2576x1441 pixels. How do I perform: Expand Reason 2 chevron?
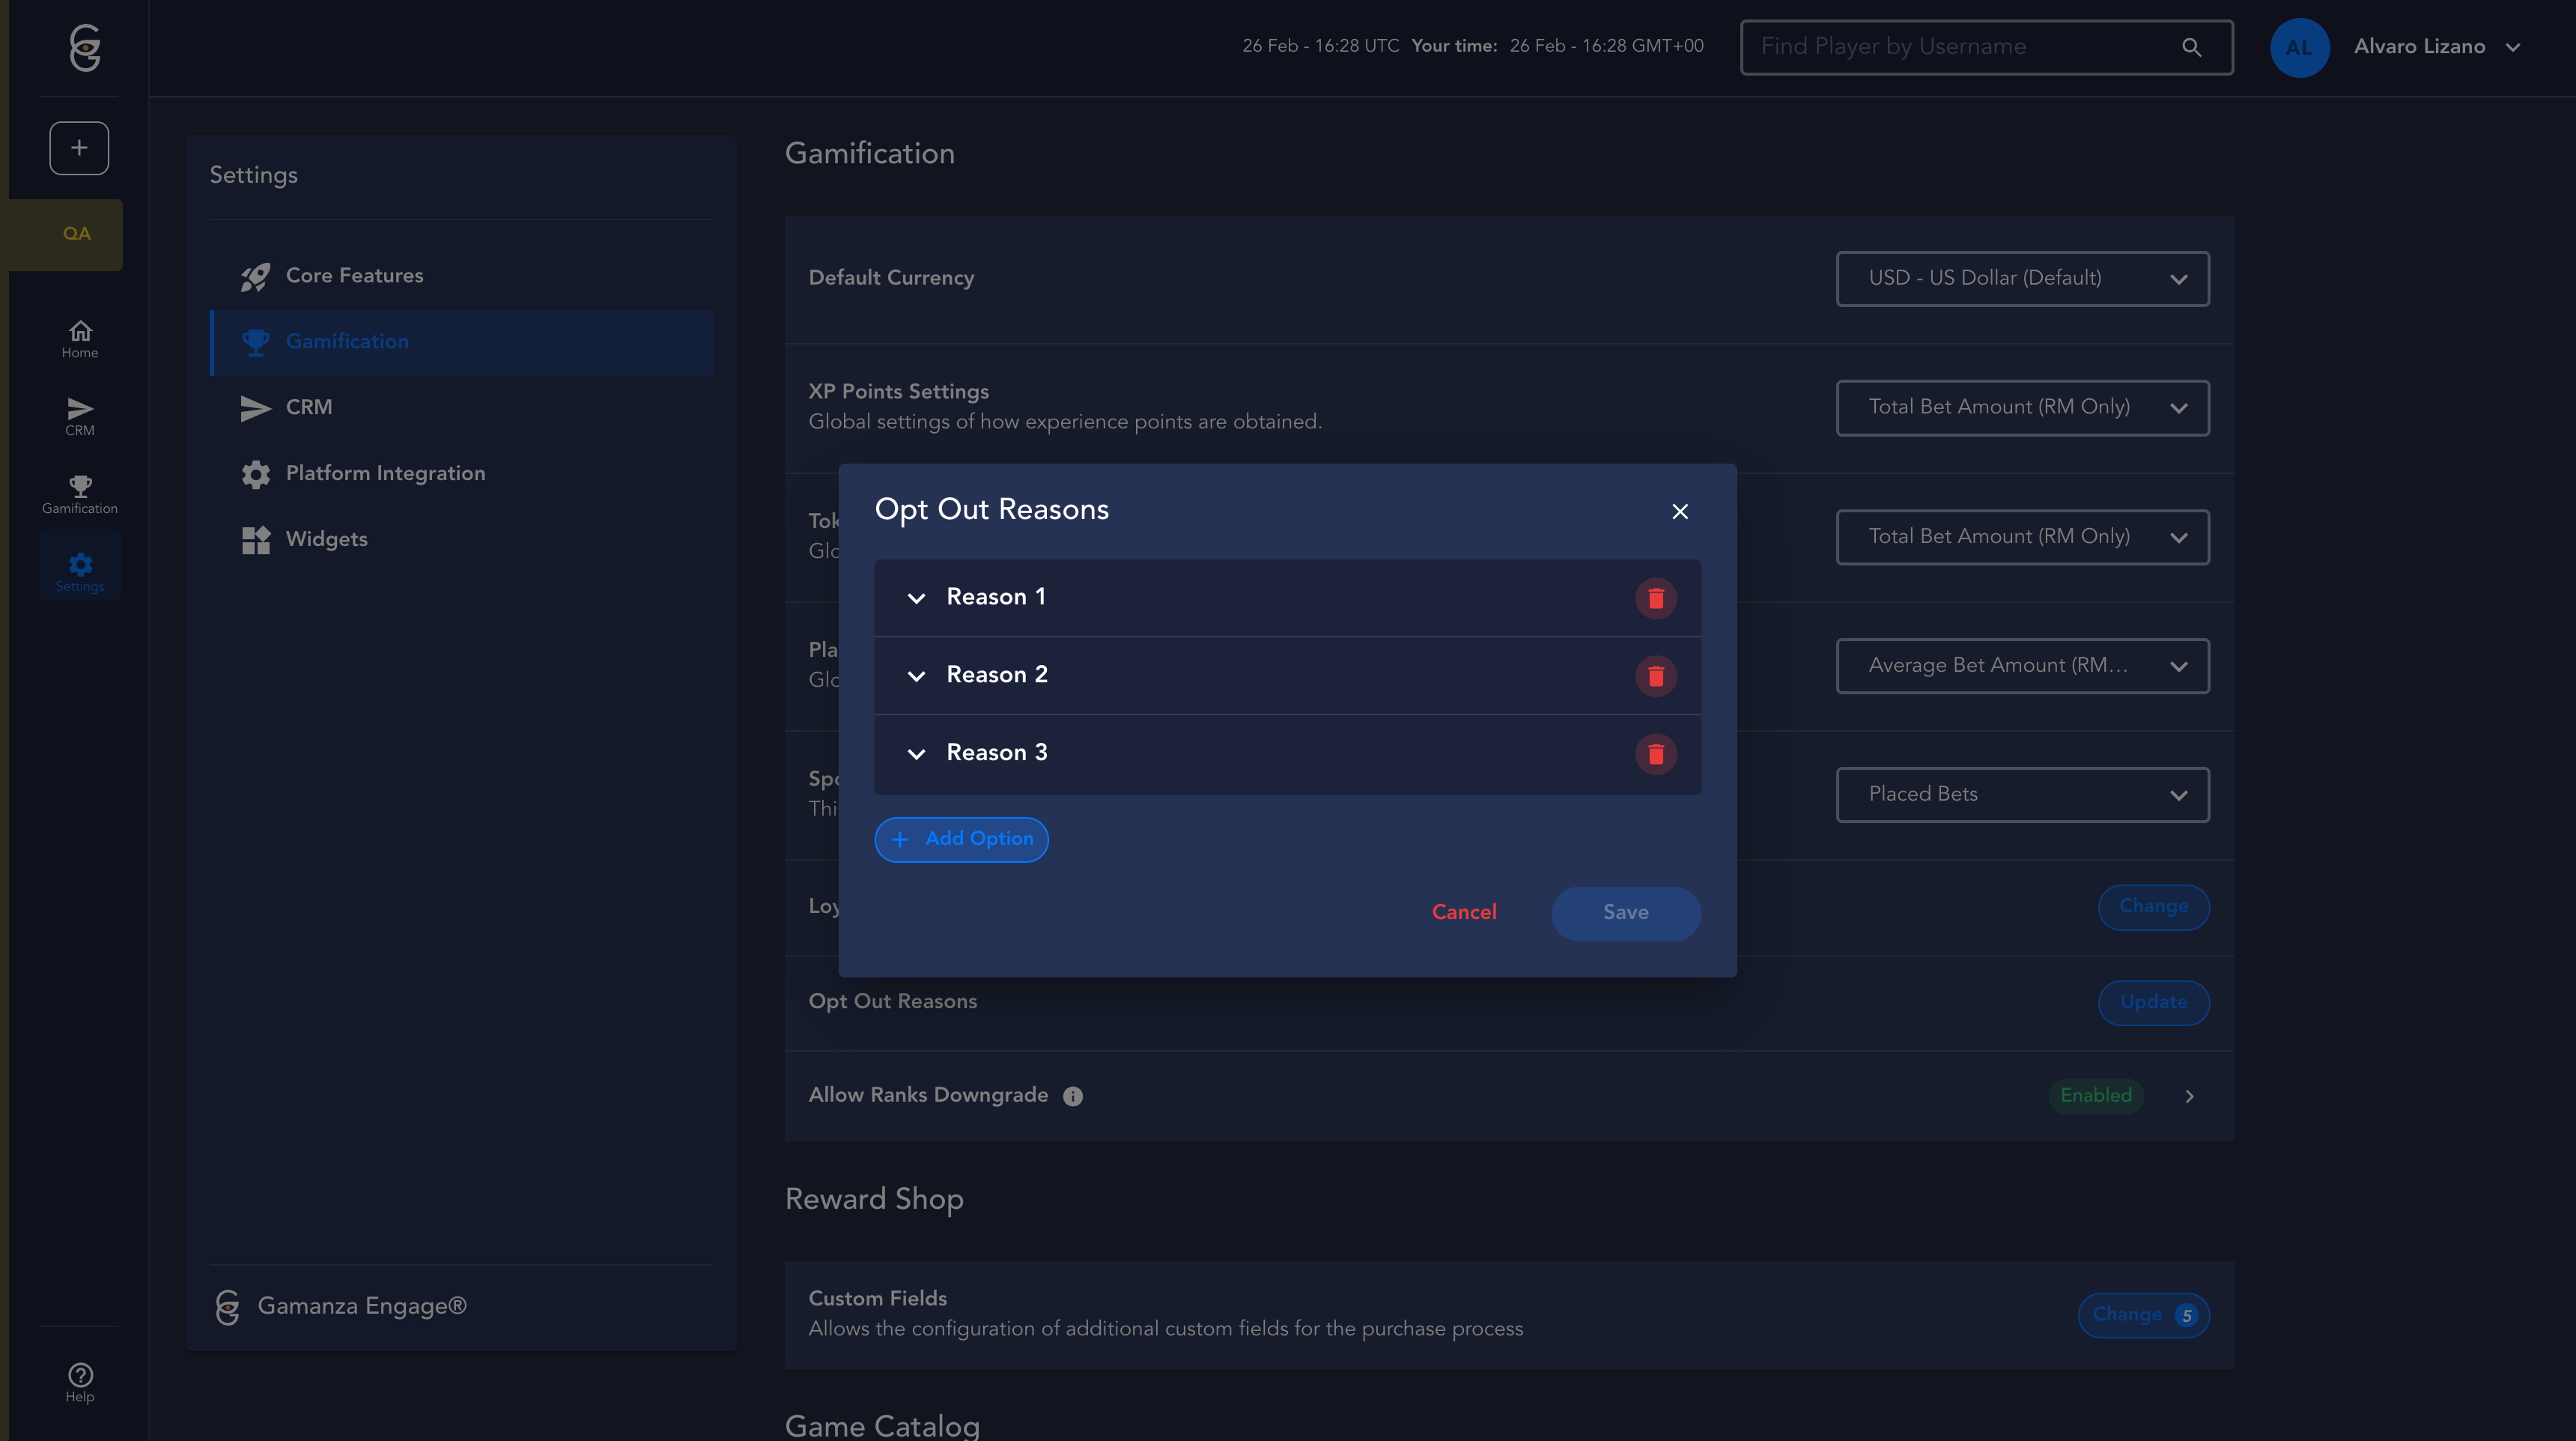pos(916,676)
